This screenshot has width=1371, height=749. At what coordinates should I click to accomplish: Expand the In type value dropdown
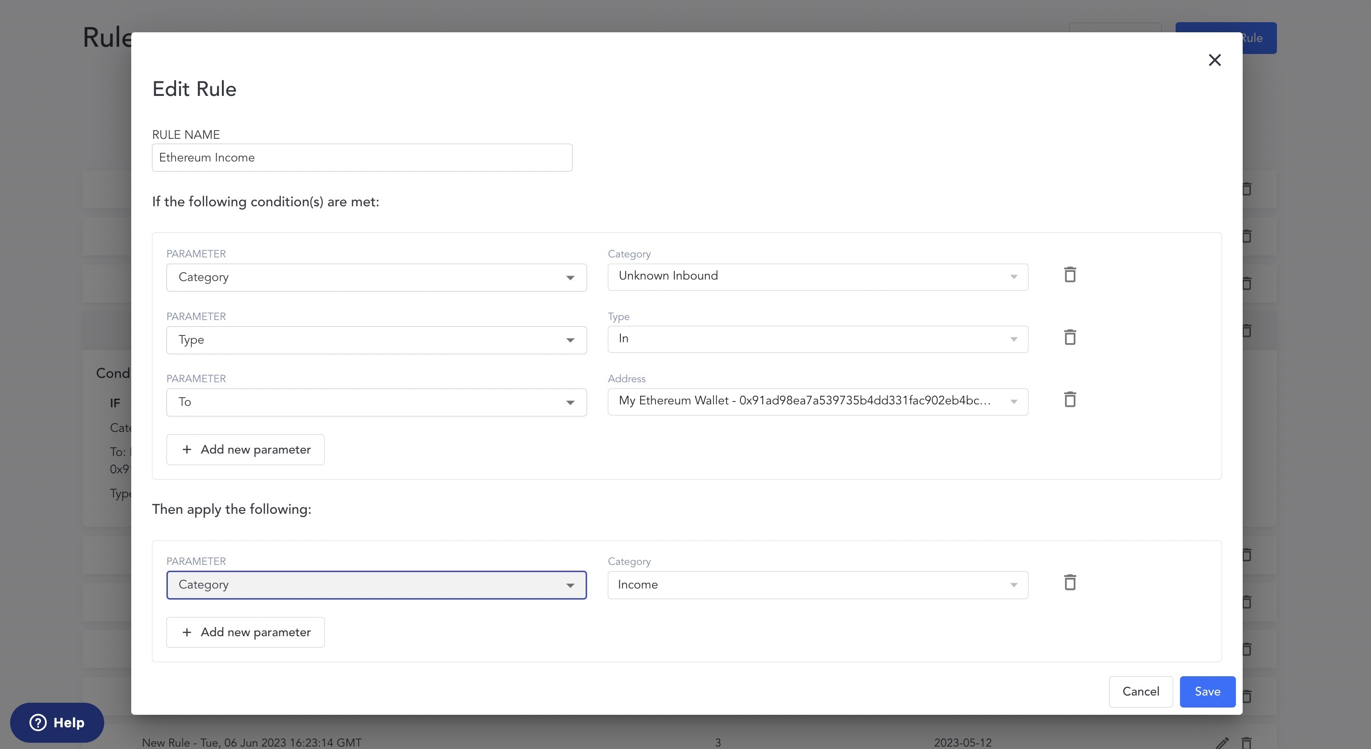(818, 339)
